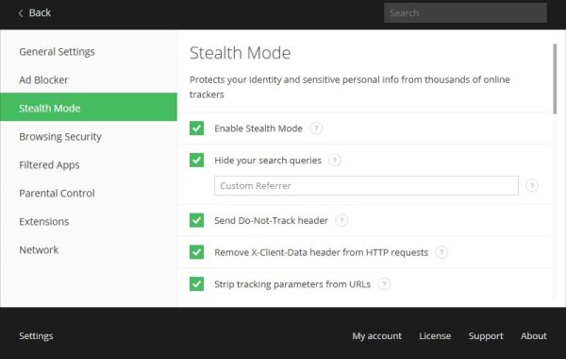Image resolution: width=566 pixels, height=359 pixels.
Task: Uncheck Hide your search queries
Action: coord(197,160)
